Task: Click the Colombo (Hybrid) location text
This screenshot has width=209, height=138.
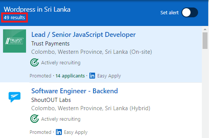Action: (x=91, y=108)
